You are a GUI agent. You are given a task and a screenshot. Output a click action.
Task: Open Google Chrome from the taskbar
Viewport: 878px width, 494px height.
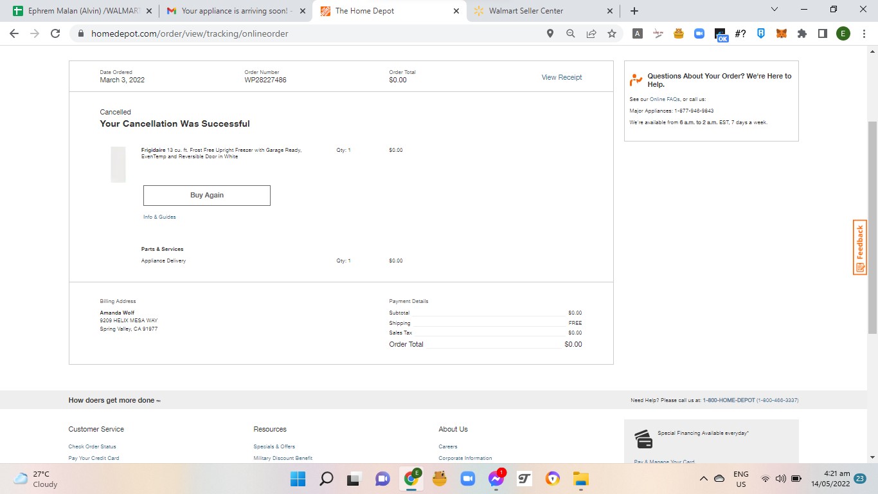point(411,479)
